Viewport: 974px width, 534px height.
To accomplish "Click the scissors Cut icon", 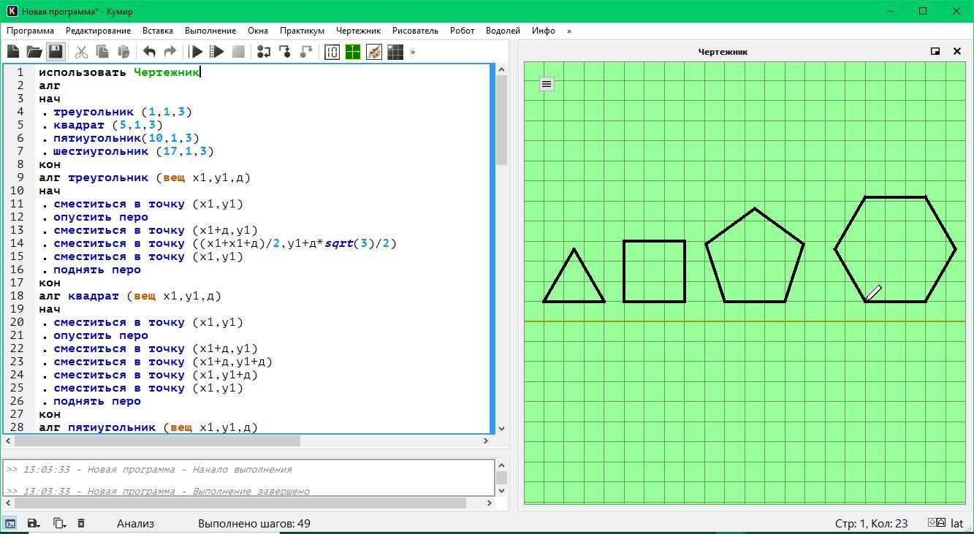I will click(x=81, y=52).
